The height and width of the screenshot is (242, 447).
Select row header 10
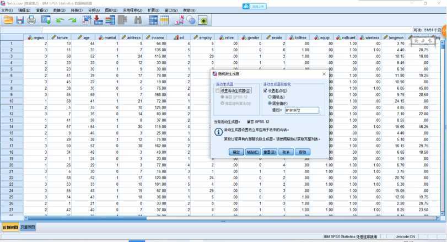point(12,101)
